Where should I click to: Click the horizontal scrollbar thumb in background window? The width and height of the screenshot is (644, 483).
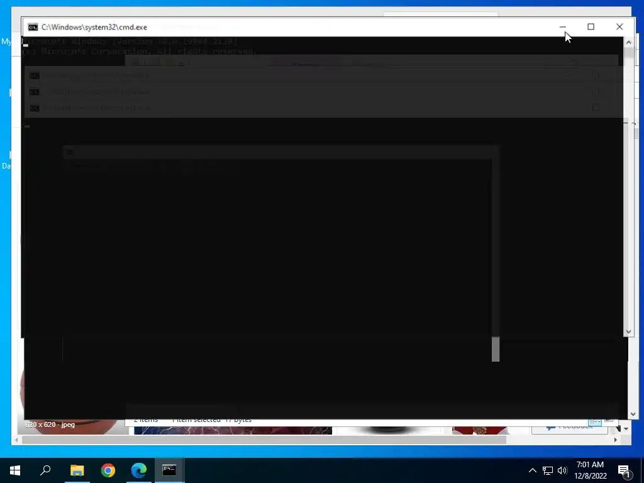[x=264, y=440]
